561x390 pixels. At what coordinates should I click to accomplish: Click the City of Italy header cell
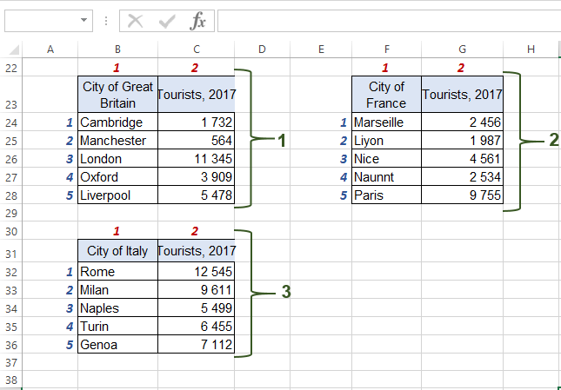coord(117,251)
